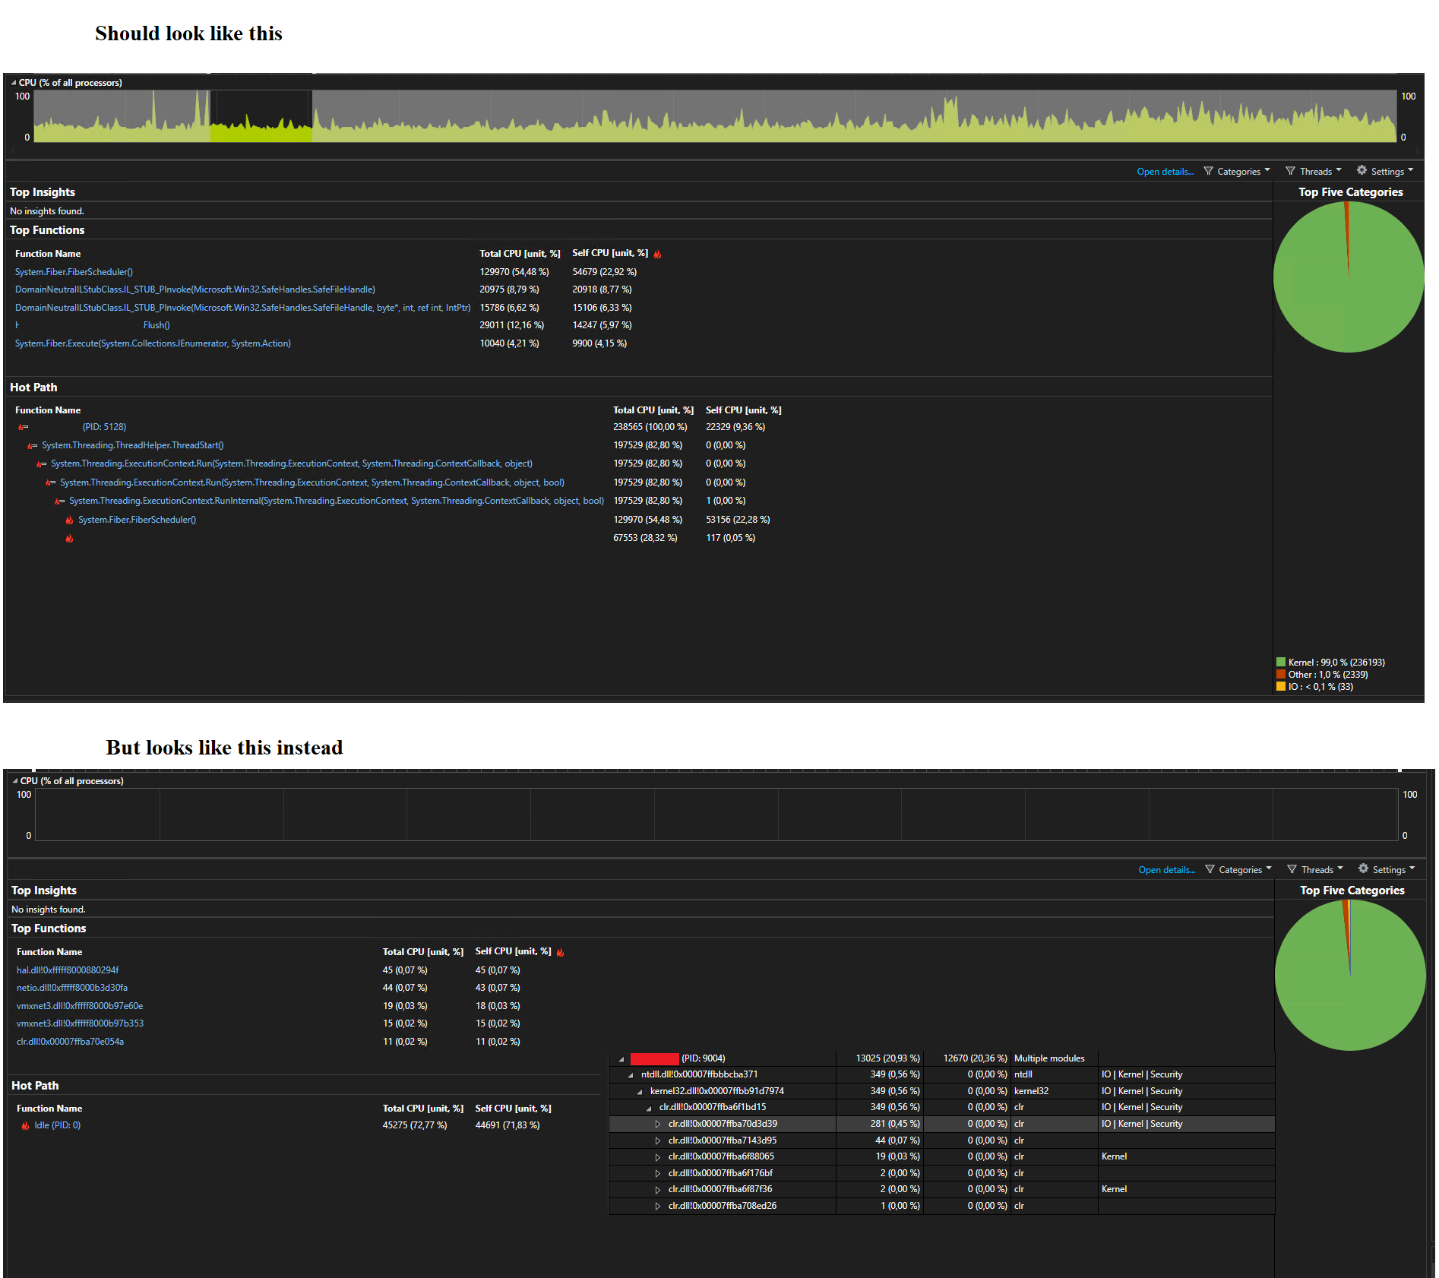Screen dimensions: 1439x1278
Task: Click the orange Other legend swatch
Action: coord(1281,674)
